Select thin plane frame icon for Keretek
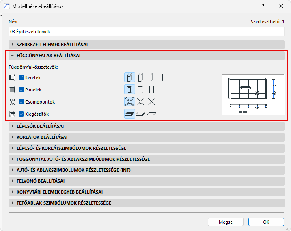291x231 pixels. pyautogui.click(x=151, y=77)
